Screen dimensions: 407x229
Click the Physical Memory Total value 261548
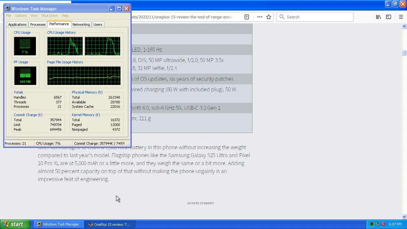click(x=114, y=97)
